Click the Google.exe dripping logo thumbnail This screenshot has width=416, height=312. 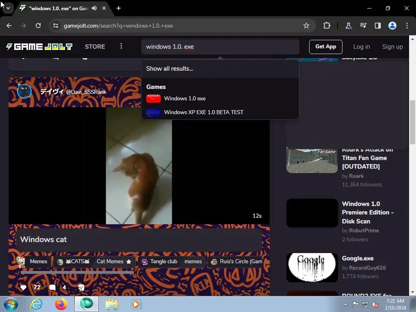(x=312, y=267)
